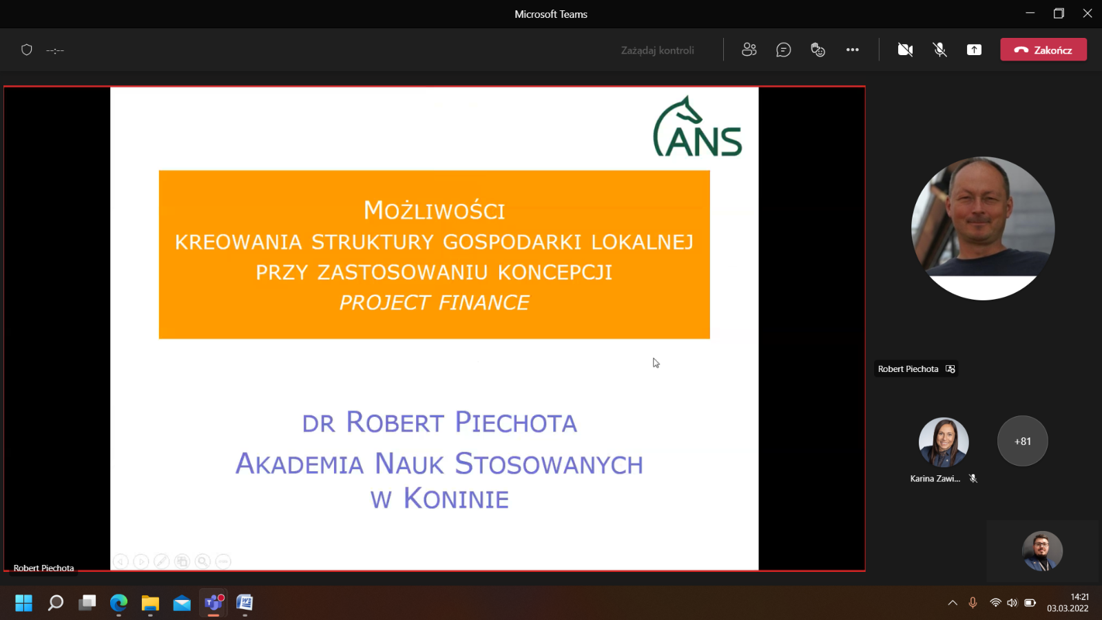Turn the camera on

click(905, 50)
